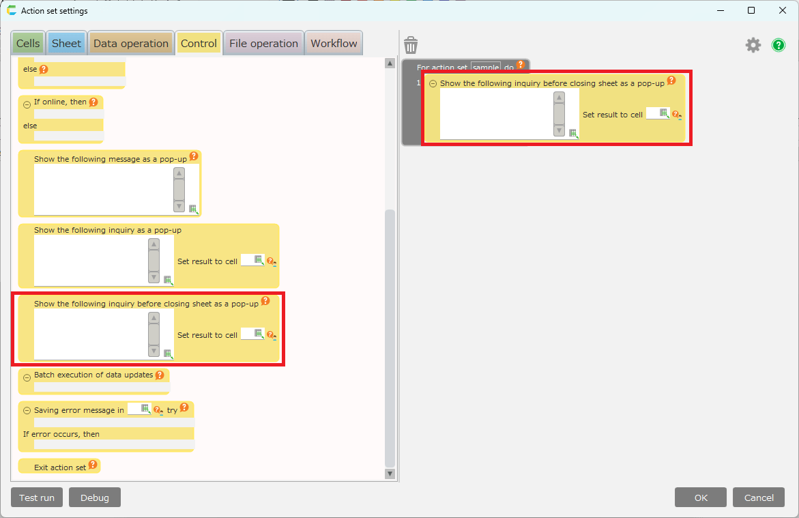This screenshot has width=799, height=518.
Task: Collapse 'Batch execution of data updates' block
Action: [x=27, y=377]
